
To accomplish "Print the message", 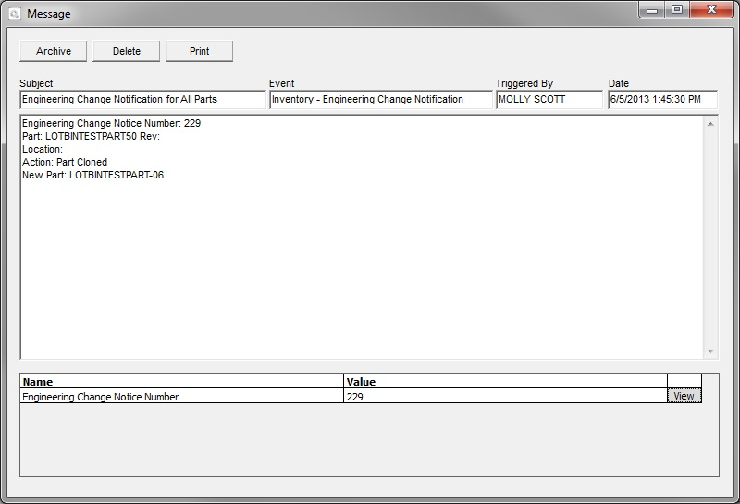I will pyautogui.click(x=199, y=51).
